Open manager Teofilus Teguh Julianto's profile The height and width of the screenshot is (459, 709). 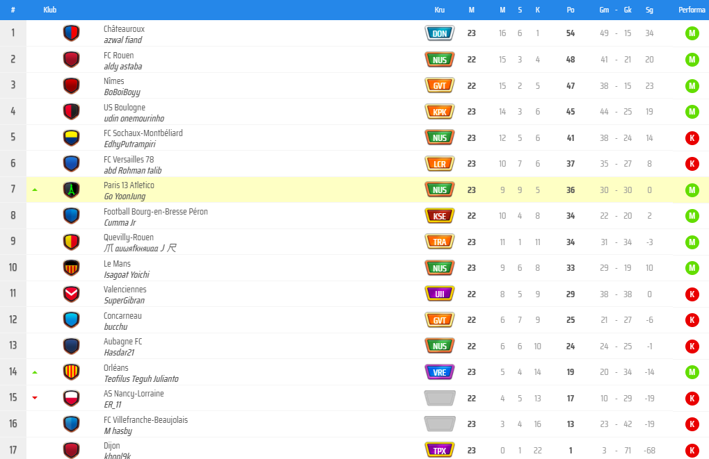click(141, 379)
